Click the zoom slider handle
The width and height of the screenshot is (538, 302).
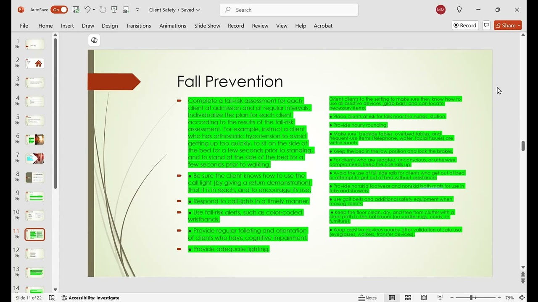click(x=472, y=298)
